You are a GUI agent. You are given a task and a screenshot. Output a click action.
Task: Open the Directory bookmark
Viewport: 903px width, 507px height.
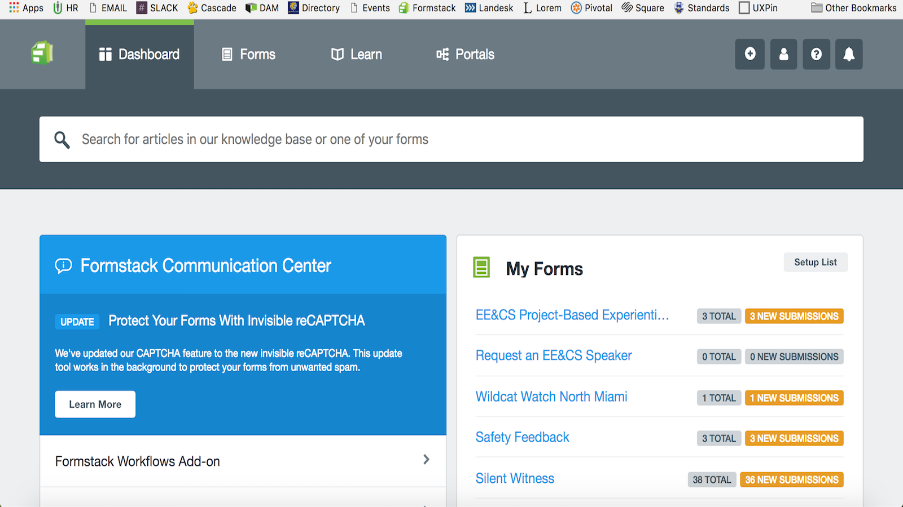coord(314,8)
